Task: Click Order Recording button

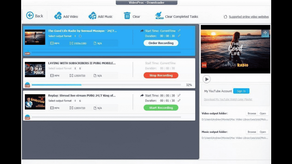Action: pyautogui.click(x=161, y=43)
